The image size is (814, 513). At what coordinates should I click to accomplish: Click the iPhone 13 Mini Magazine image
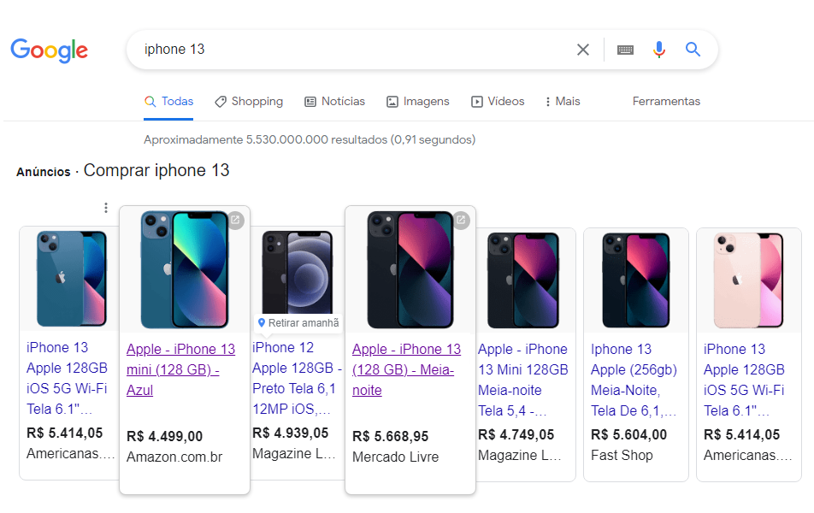[x=522, y=280]
